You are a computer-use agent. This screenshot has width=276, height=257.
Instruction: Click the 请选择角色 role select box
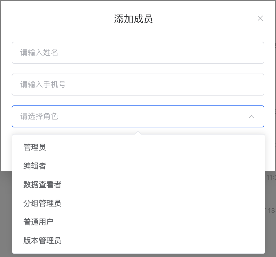coord(138,116)
